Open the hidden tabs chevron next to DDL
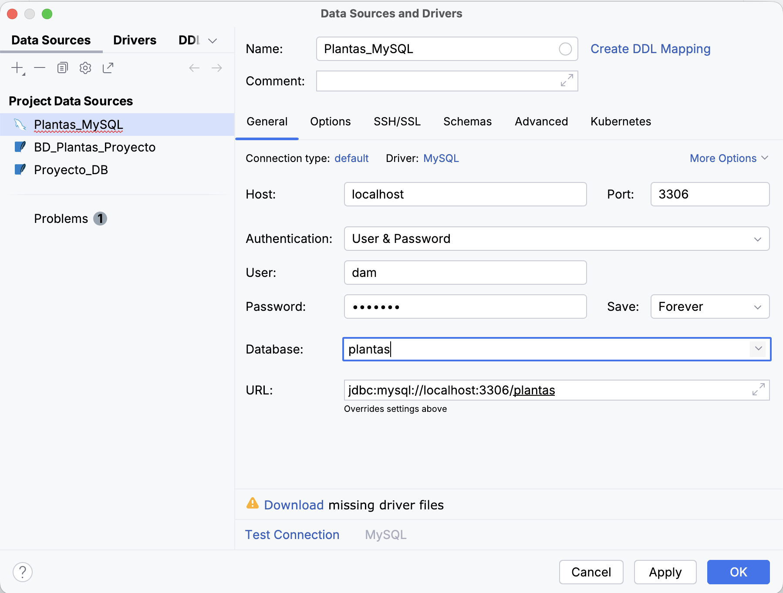 point(213,41)
